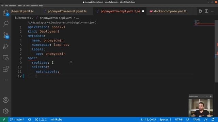Screen dimensions: 218x122
Task: Click phpmyadmin-depl.yaml in breadcrumb
Action: coord(56,18)
